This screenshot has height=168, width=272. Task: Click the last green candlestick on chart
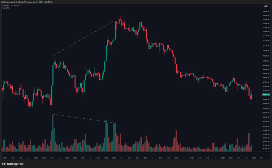click(x=251, y=97)
